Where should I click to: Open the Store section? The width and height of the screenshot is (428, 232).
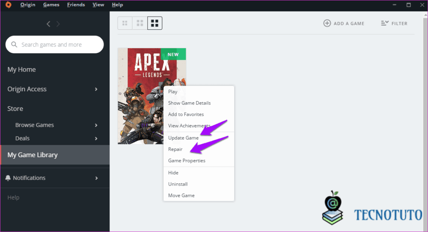(15, 108)
